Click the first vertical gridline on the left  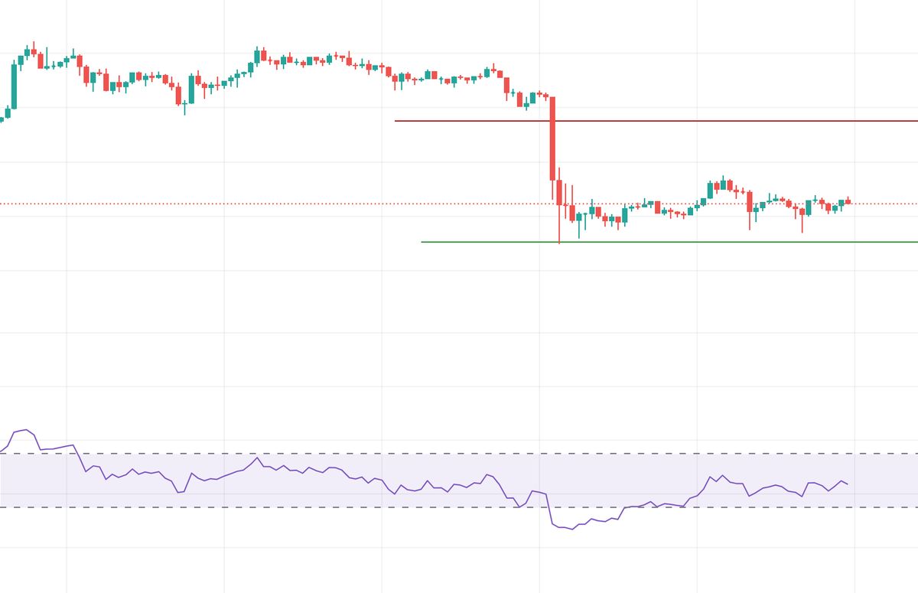point(67,306)
